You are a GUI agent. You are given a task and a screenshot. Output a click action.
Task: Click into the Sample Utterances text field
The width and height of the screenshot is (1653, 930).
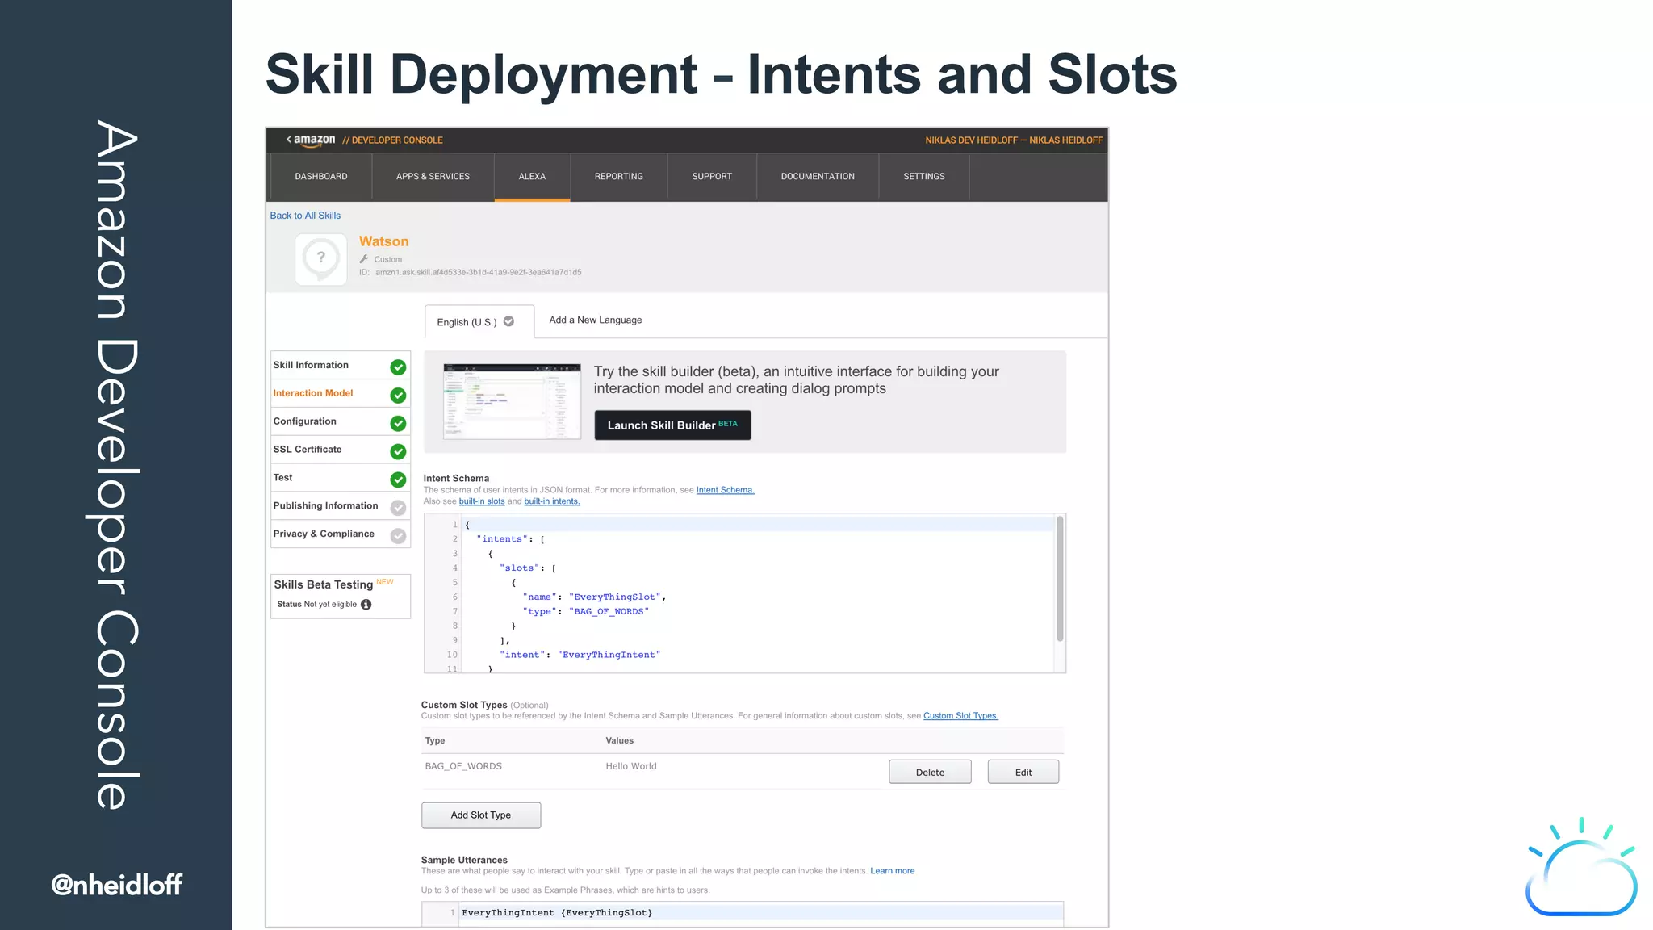pos(759,913)
